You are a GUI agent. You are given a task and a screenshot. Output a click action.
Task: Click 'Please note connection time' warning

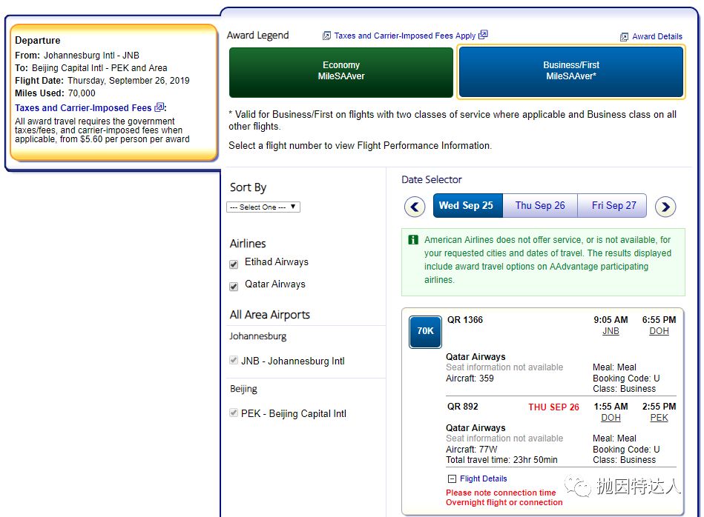tap(501, 493)
